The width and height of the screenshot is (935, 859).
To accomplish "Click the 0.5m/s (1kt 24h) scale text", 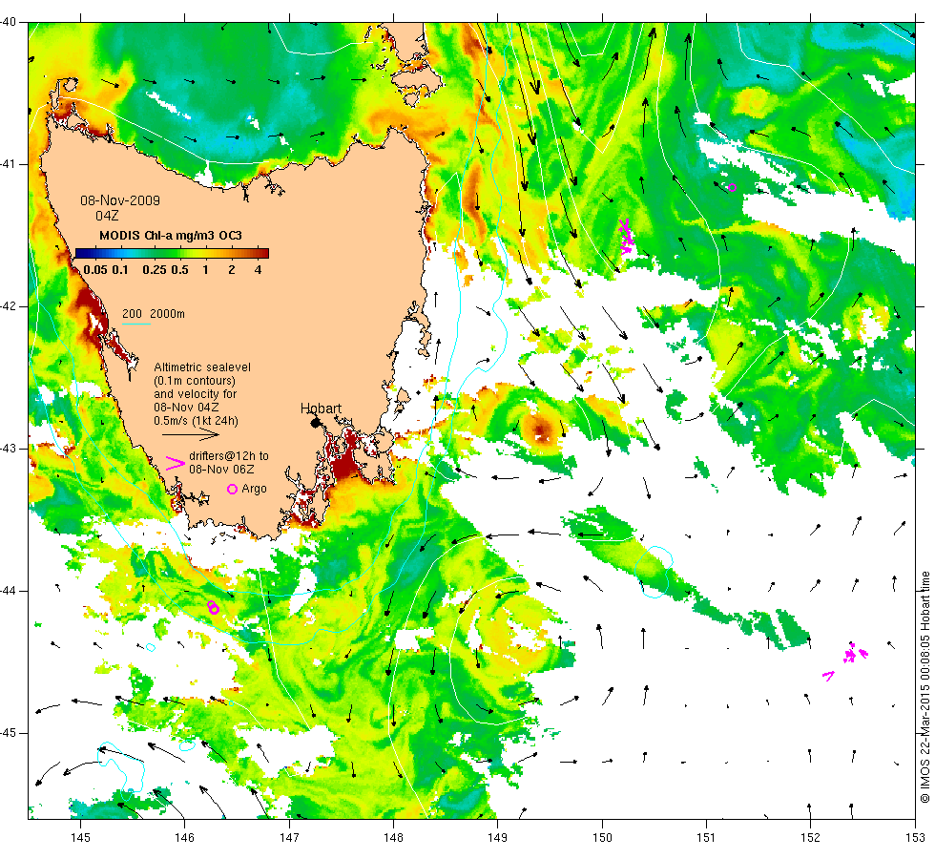I will tap(197, 421).
